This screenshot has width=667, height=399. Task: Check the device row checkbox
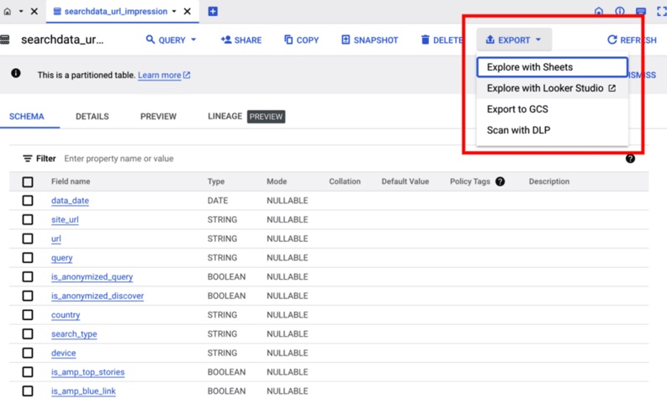[28, 353]
